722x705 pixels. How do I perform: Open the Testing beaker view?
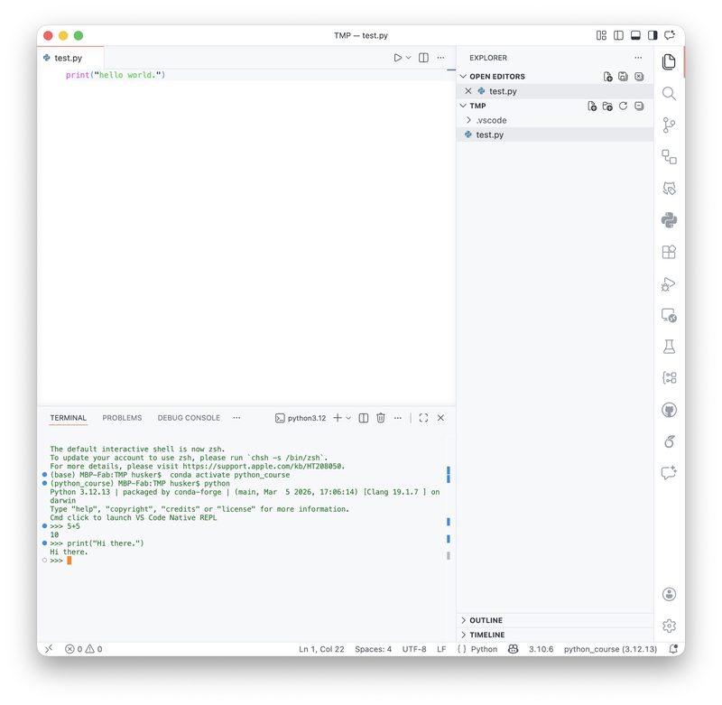point(669,347)
